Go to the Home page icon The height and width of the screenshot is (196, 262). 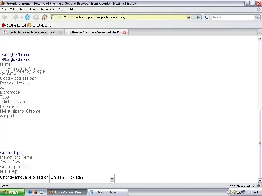[45, 17]
